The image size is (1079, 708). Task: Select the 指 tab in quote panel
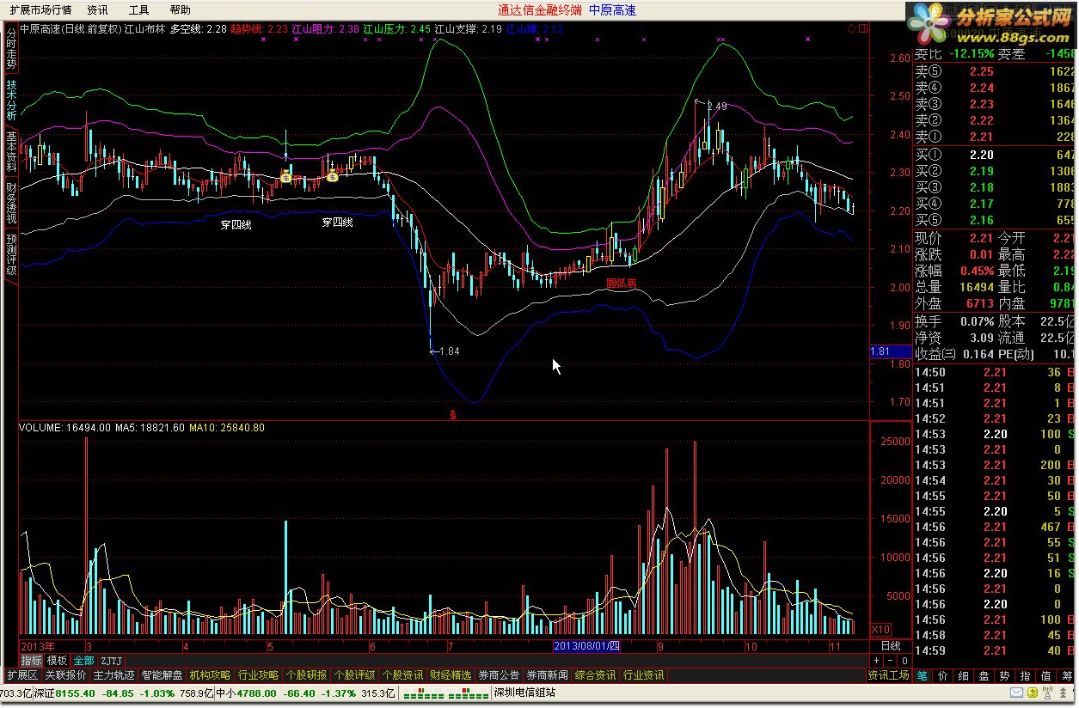tap(1025, 675)
